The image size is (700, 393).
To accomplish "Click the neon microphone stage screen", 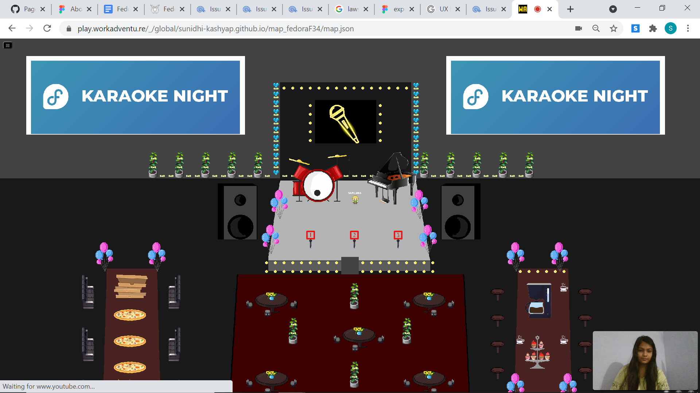I will point(346,122).
